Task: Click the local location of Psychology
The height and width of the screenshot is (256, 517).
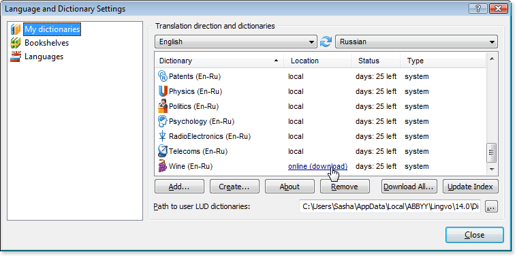Action: tap(296, 121)
